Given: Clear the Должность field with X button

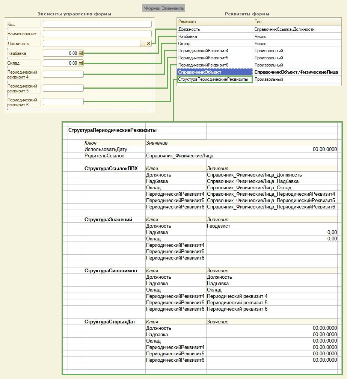Looking at the screenshot, I should pyautogui.click(x=148, y=44).
